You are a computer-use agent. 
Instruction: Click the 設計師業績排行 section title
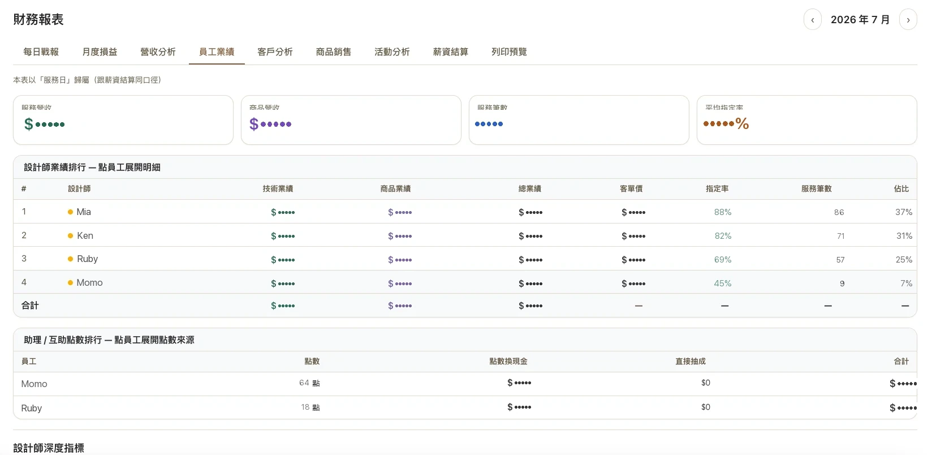92,168
